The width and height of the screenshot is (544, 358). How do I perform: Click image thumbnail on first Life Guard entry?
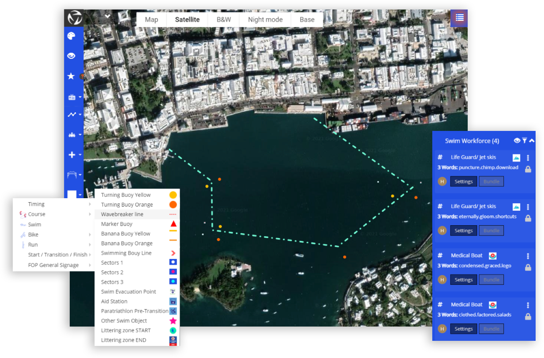tap(516, 158)
